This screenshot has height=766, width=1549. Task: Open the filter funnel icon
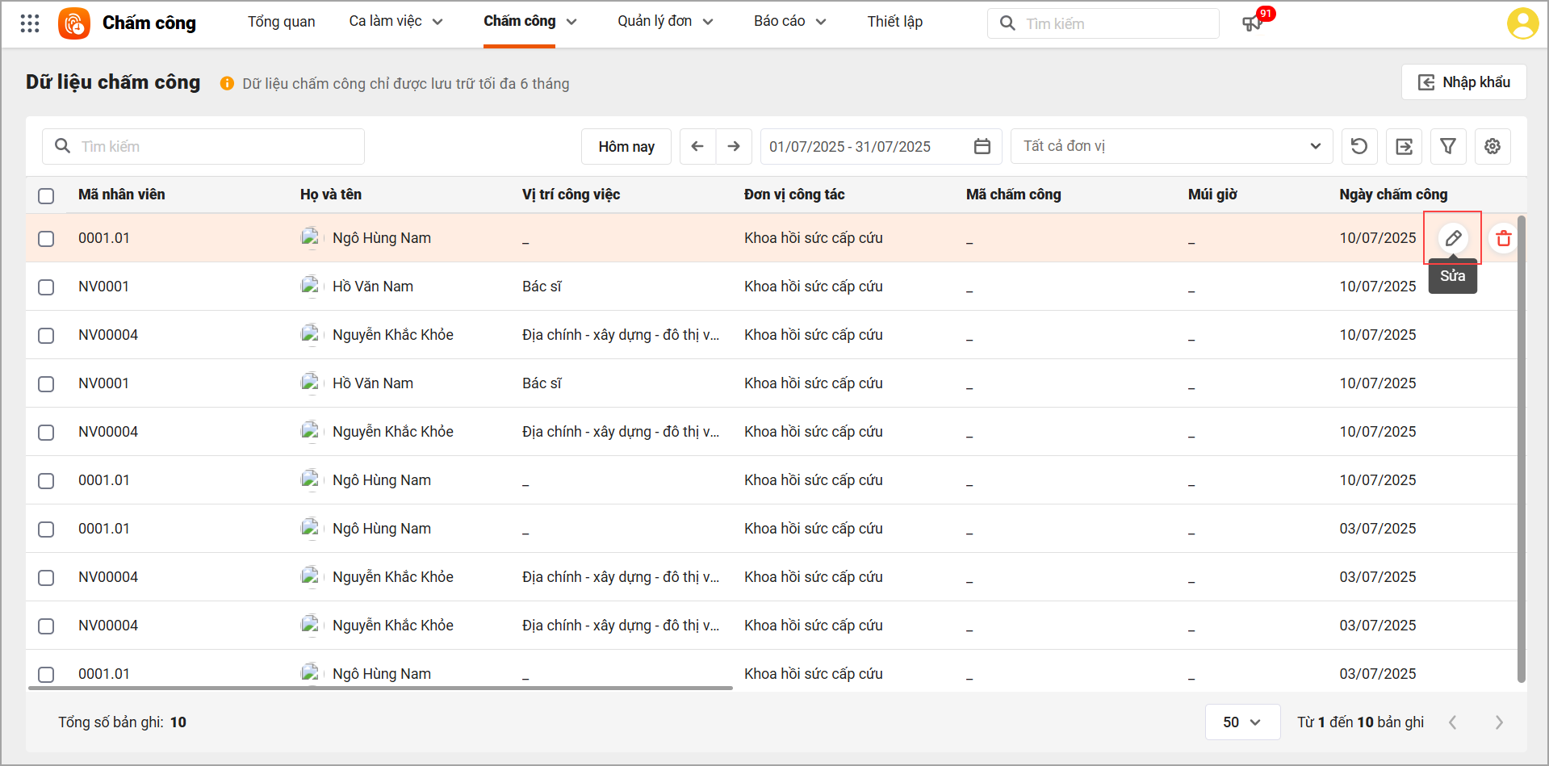[x=1448, y=146]
